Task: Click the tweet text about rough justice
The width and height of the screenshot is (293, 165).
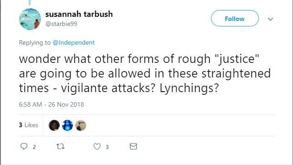Action: click(x=145, y=73)
